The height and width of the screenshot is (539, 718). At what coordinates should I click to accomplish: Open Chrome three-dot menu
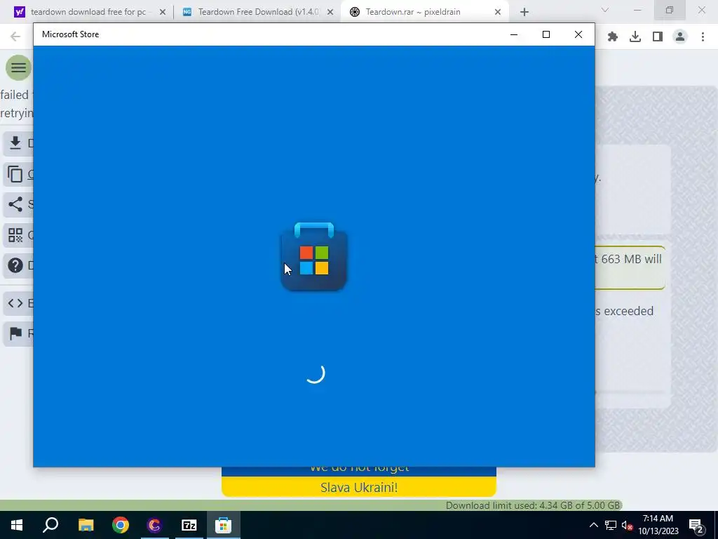pos(703,36)
